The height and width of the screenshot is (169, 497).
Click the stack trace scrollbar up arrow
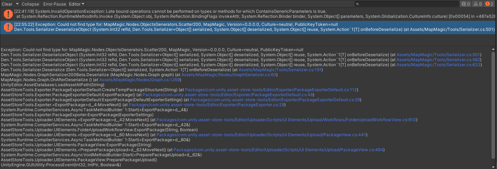click(493, 49)
